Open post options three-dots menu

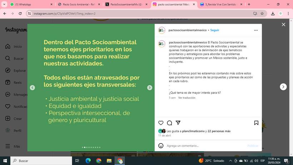tap(256, 30)
